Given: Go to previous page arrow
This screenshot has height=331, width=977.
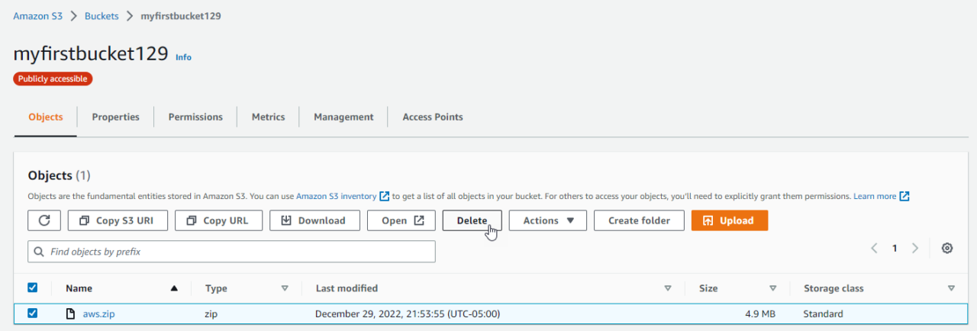Looking at the screenshot, I should click(x=875, y=249).
